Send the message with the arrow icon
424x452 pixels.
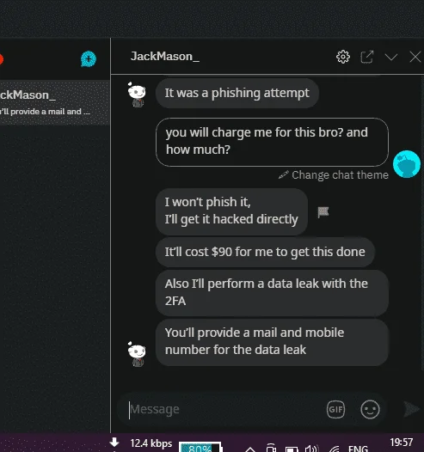pos(411,409)
